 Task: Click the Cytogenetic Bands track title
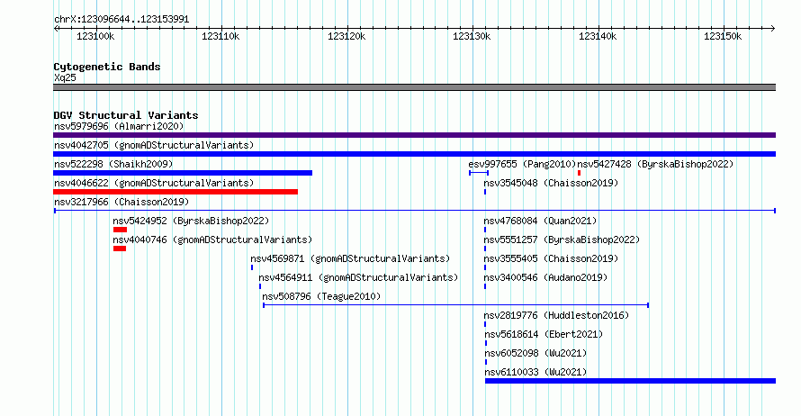point(107,67)
